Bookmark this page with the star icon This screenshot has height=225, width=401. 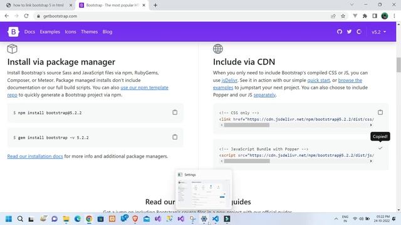click(x=343, y=16)
